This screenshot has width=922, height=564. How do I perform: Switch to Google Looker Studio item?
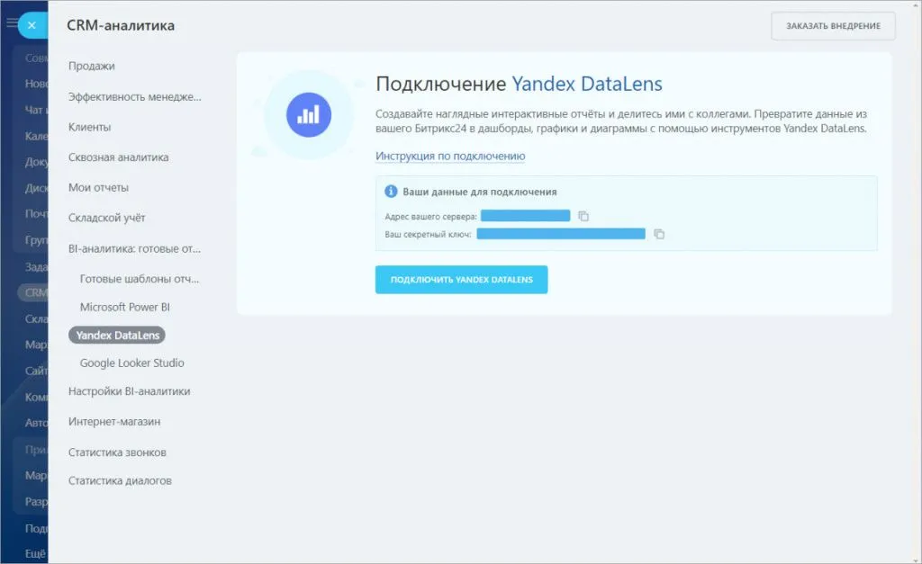coord(131,363)
